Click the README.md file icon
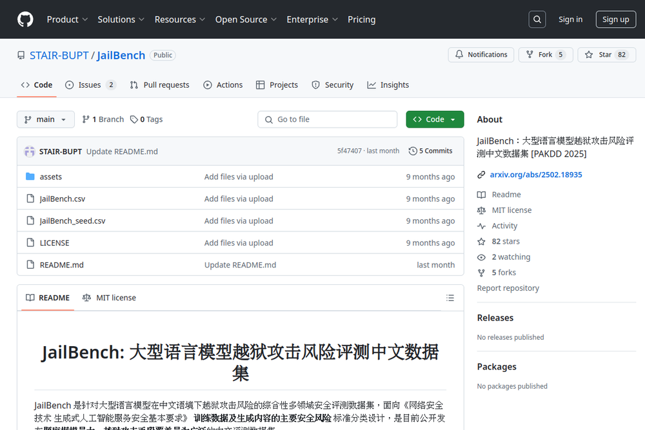This screenshot has width=645, height=430. [x=30, y=265]
